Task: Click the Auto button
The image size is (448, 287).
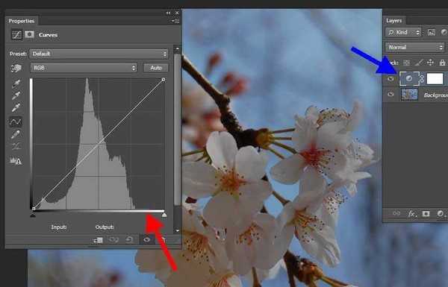Action: 156,68
